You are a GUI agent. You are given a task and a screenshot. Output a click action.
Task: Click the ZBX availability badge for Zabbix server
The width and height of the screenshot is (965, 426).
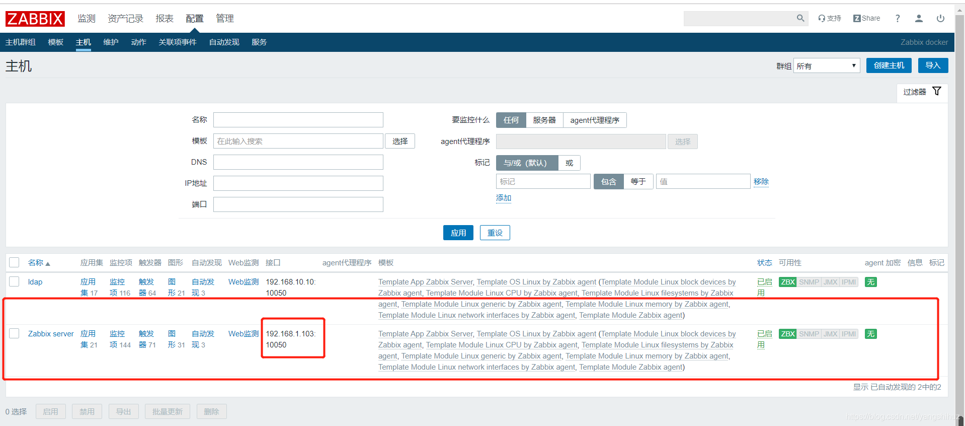[x=787, y=334]
